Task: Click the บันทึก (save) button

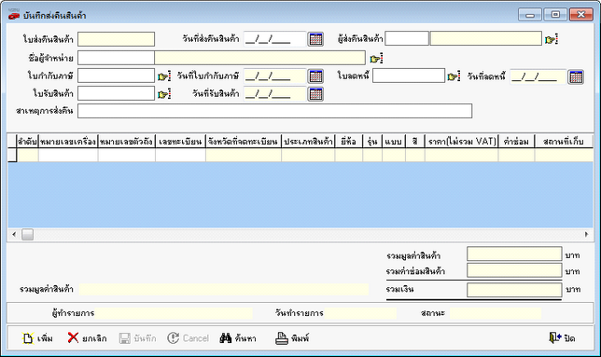Action: (137, 338)
